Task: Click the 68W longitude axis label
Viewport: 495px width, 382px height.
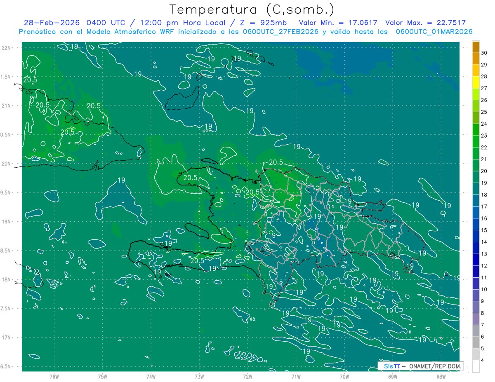Action: point(441,376)
